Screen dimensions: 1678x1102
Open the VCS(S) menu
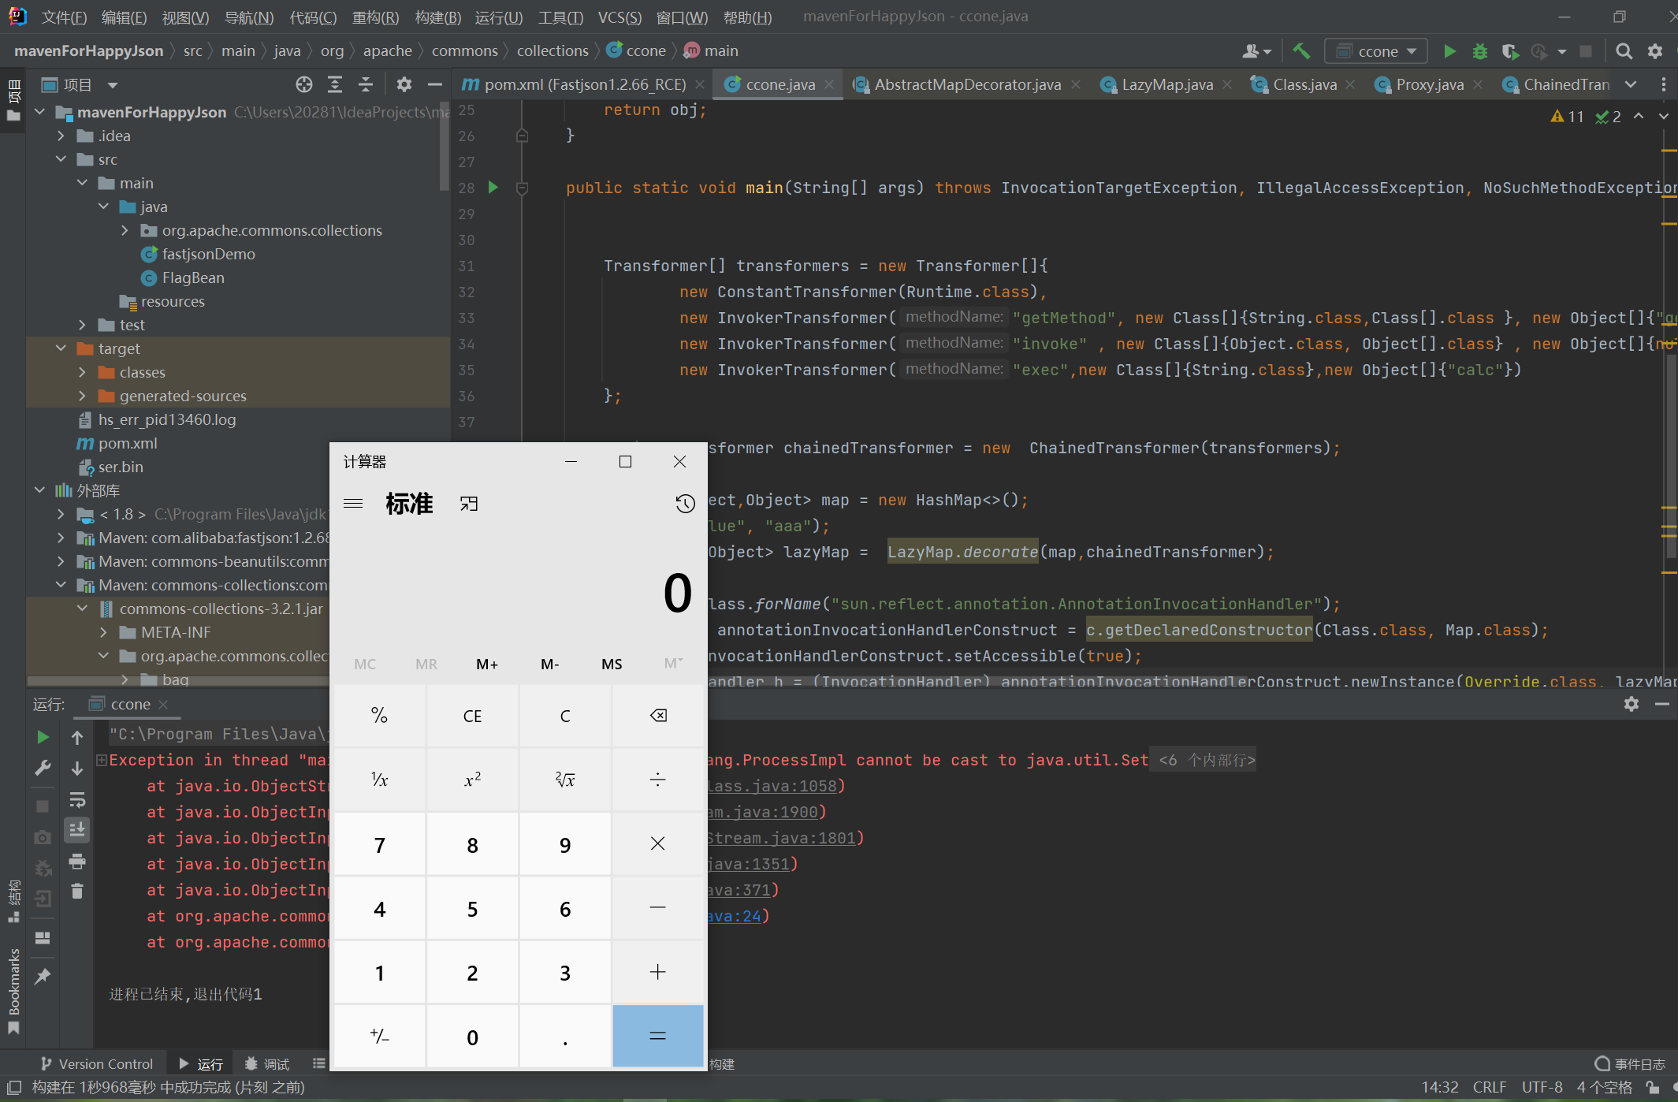pos(619,17)
